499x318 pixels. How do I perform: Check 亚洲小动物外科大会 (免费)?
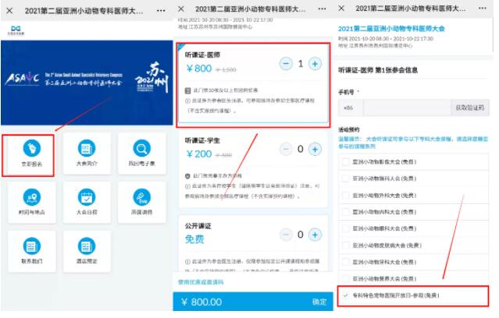click(346, 196)
